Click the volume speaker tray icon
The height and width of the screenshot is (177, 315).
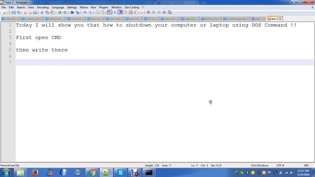coord(291,173)
